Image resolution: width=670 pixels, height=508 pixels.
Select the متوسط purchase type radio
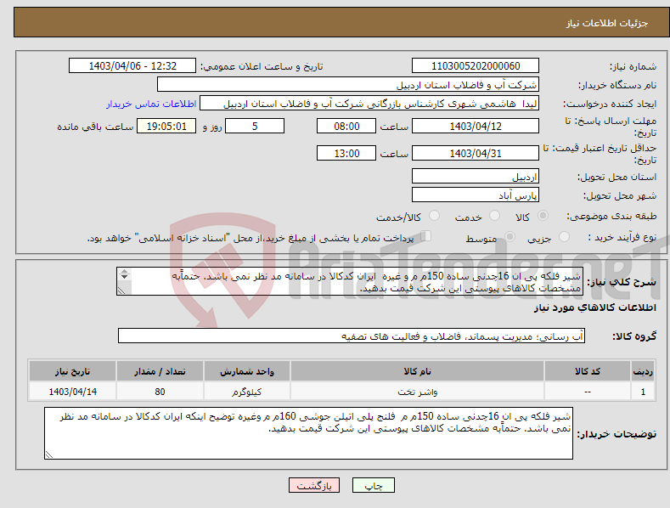[x=510, y=236]
